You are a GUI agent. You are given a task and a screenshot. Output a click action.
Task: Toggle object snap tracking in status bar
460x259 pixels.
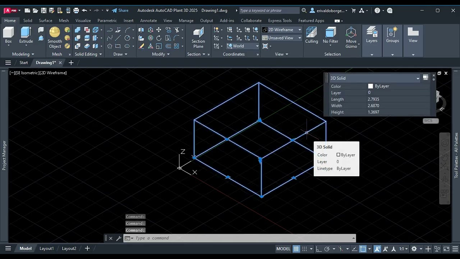(355, 249)
